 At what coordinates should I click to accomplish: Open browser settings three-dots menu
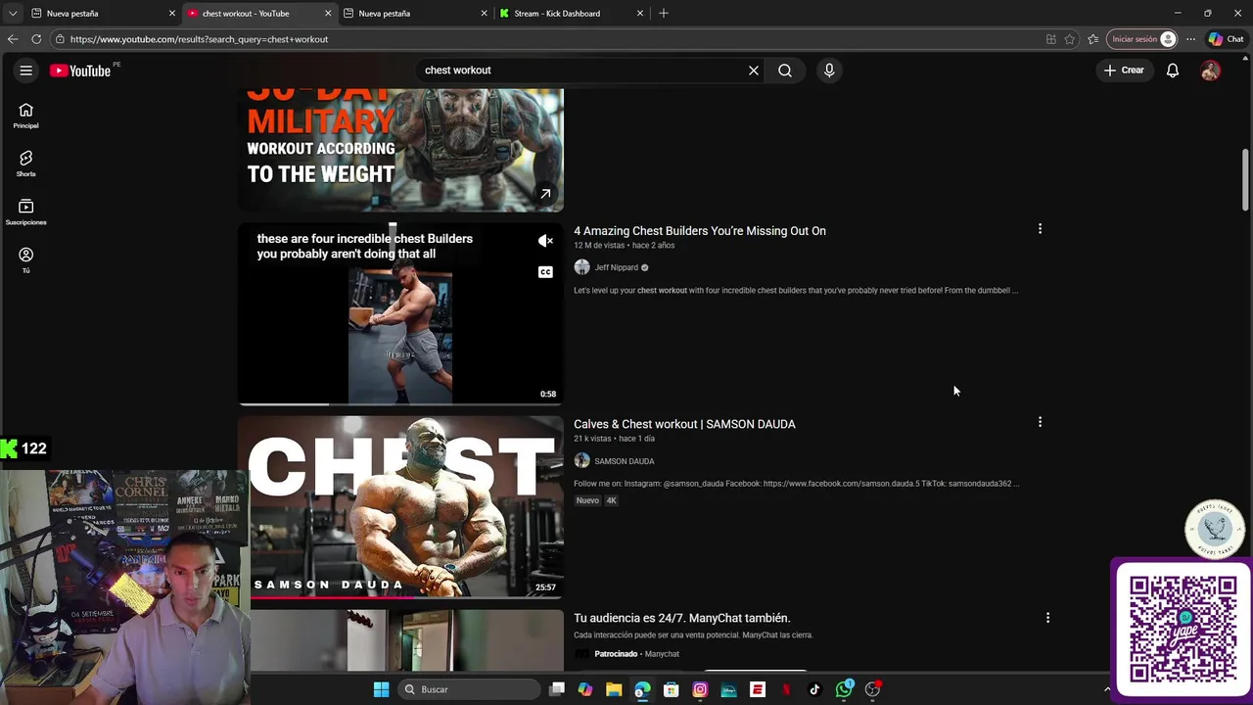(x=1190, y=39)
